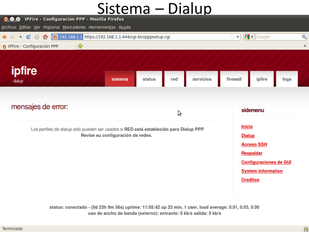Expand the URL bar history dropdown

[x=238, y=37]
